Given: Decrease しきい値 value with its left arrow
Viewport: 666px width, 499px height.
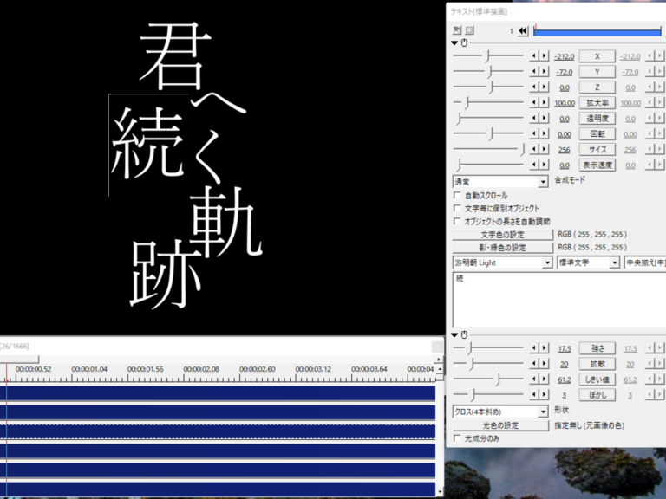Looking at the screenshot, I should (534, 379).
